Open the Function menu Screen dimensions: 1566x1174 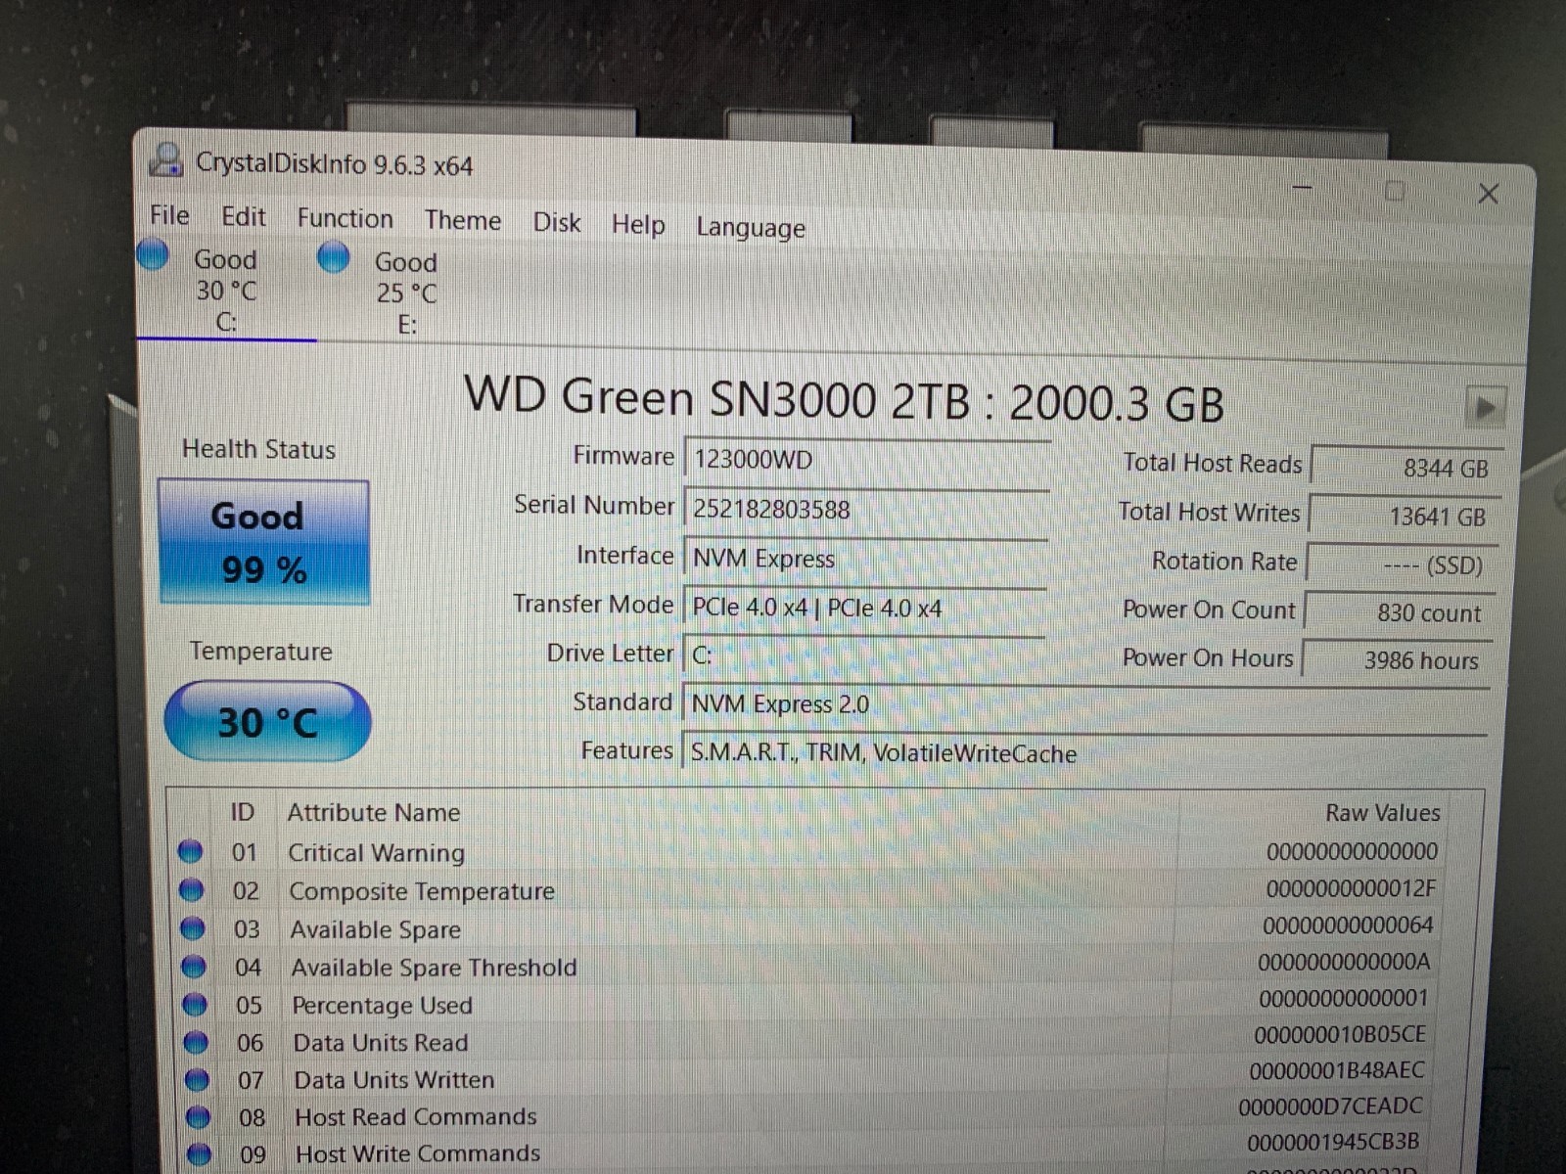345,218
